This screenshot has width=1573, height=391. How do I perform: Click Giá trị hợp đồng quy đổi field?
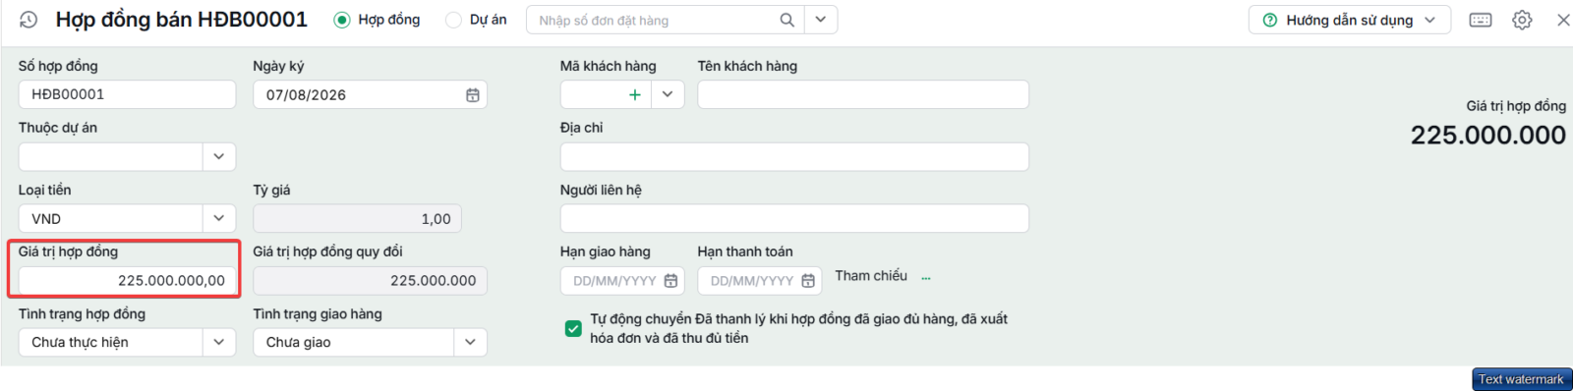coord(370,280)
